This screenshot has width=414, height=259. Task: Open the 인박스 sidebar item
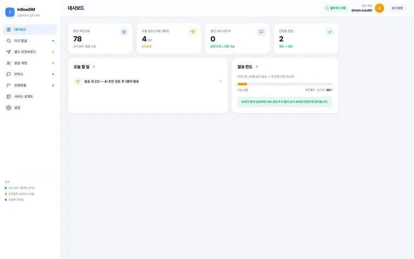[x=30, y=74]
